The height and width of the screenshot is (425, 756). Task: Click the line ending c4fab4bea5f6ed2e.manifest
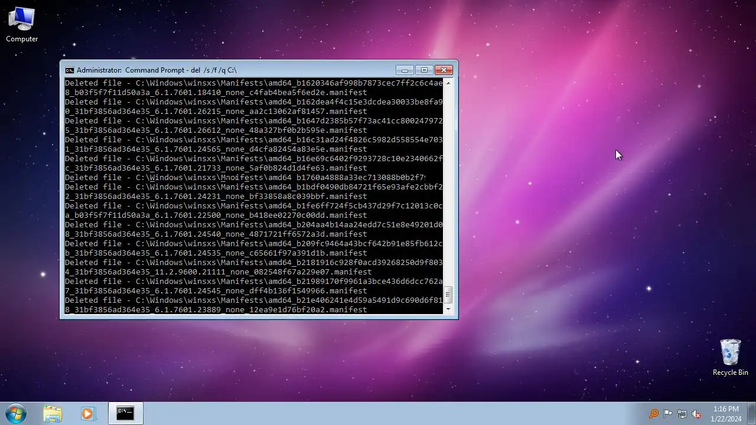(216, 93)
